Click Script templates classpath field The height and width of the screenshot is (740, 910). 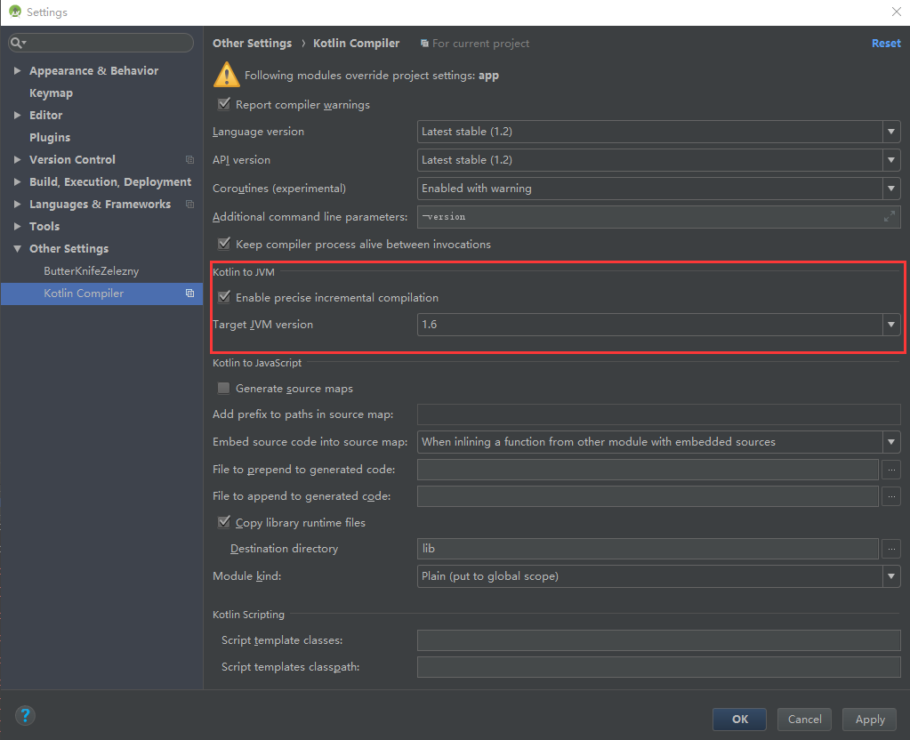tap(659, 667)
